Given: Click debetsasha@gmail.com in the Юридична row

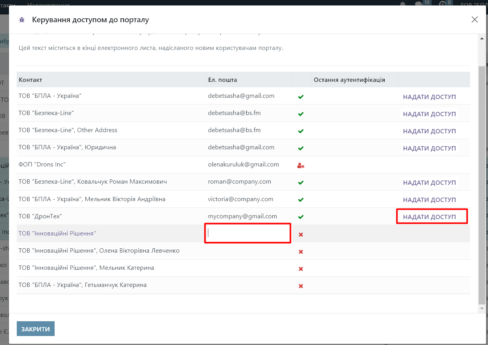Looking at the screenshot, I should (x=241, y=147).
